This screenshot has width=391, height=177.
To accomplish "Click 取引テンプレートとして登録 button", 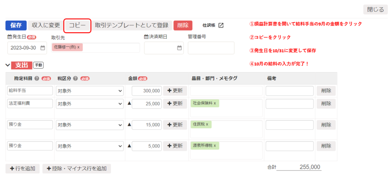I will [132, 26].
